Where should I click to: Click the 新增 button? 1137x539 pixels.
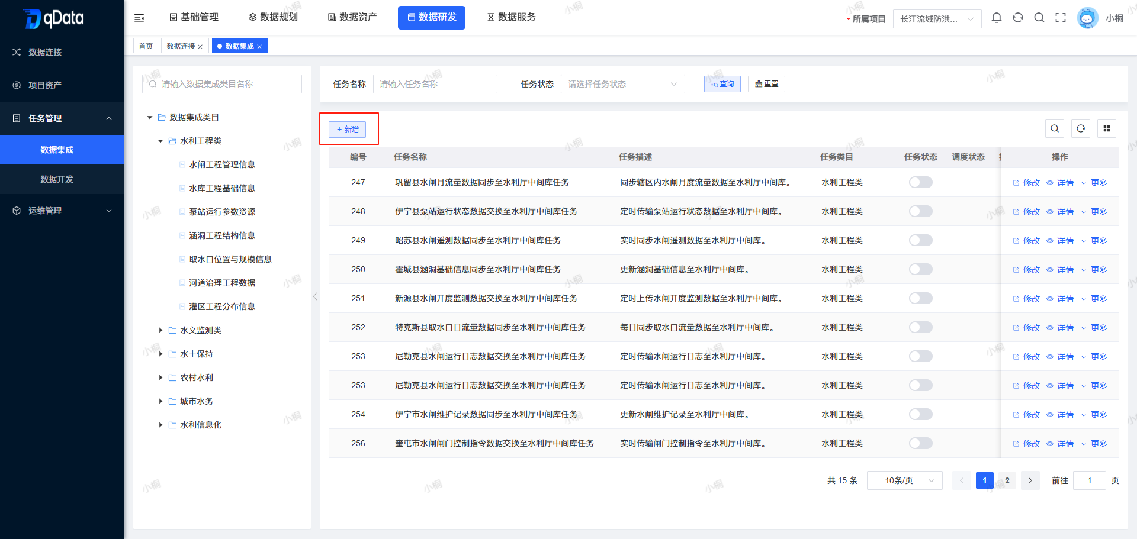(x=348, y=130)
